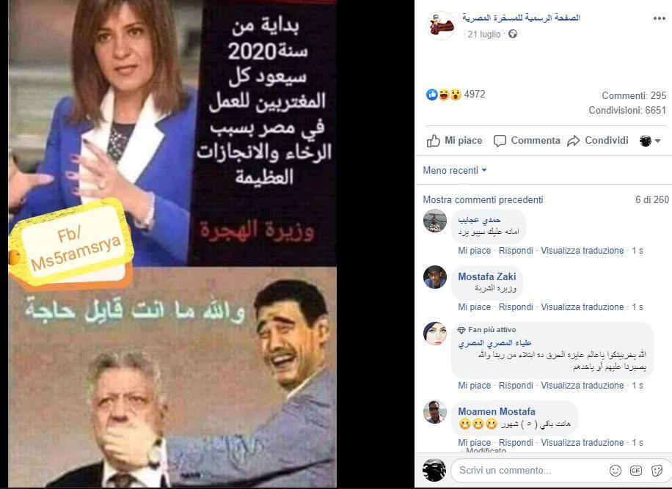Click Rispondi under Moamen Mostafa's comment
The height and width of the screenshot is (489, 672).
tap(516, 442)
